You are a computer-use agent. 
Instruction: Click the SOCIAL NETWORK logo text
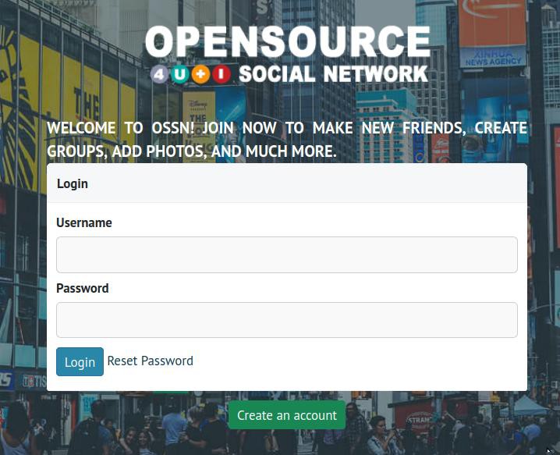coord(333,75)
